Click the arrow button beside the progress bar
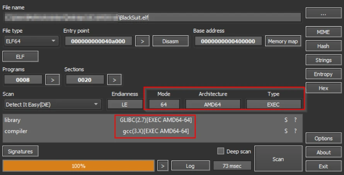This screenshot has width=344, height=175. [x=163, y=166]
